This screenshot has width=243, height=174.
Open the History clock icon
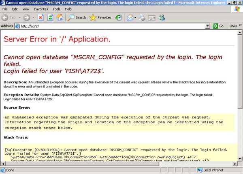click(x=119, y=18)
